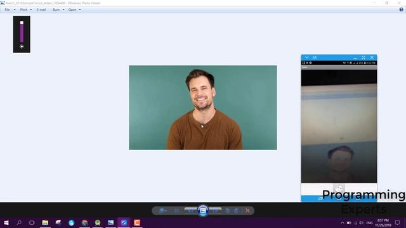The width and height of the screenshot is (406, 228).
Task: Rotate the photo counterclockwise
Action: [x=227, y=211]
